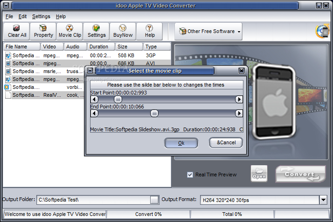Expand the Other Free Software dropdown
This screenshot has width=333, height=222.
pos(208,31)
